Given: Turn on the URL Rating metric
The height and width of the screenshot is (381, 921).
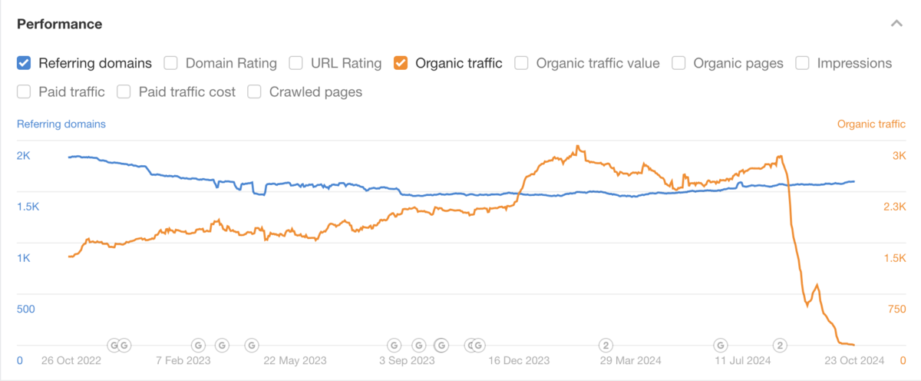Looking at the screenshot, I should coord(296,63).
